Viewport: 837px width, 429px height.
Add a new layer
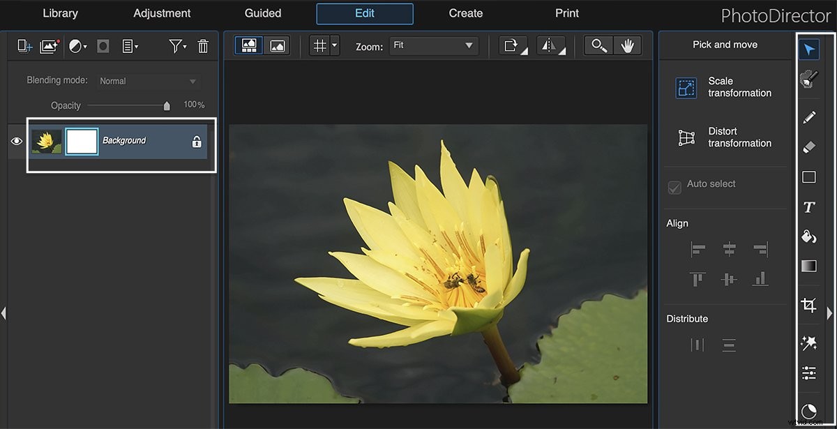(x=24, y=45)
